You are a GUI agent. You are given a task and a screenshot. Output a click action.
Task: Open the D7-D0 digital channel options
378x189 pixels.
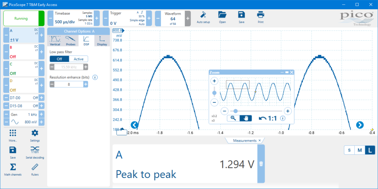pos(24,97)
